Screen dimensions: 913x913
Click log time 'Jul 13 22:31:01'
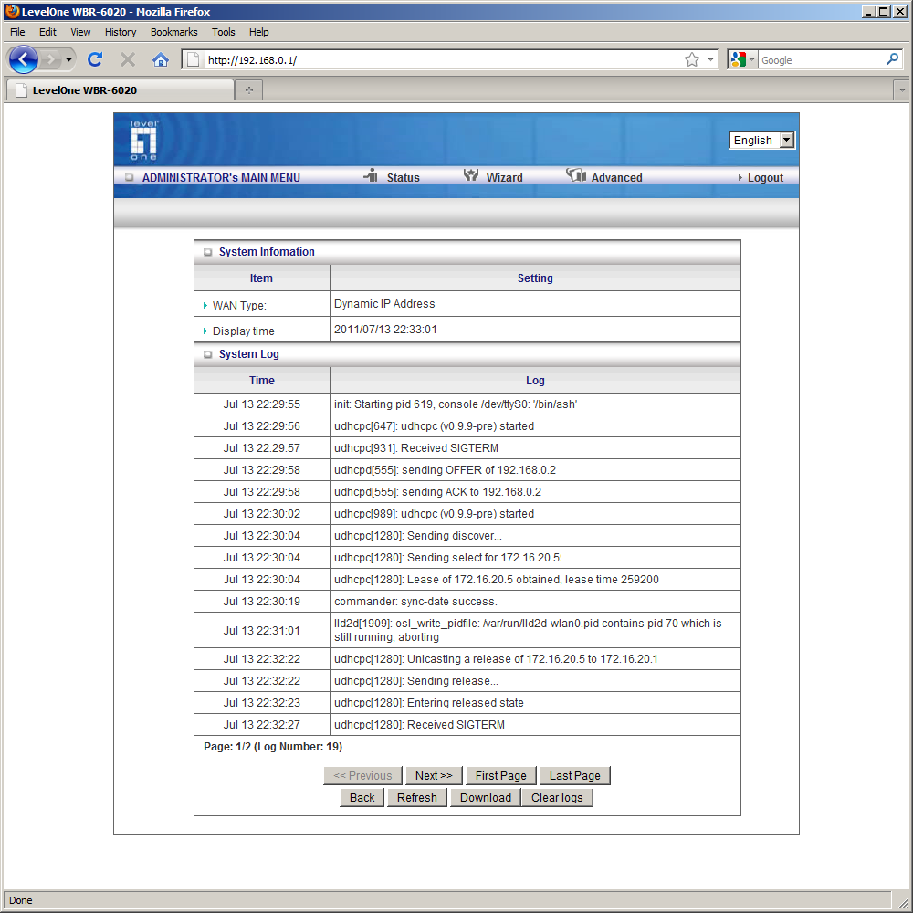262,631
